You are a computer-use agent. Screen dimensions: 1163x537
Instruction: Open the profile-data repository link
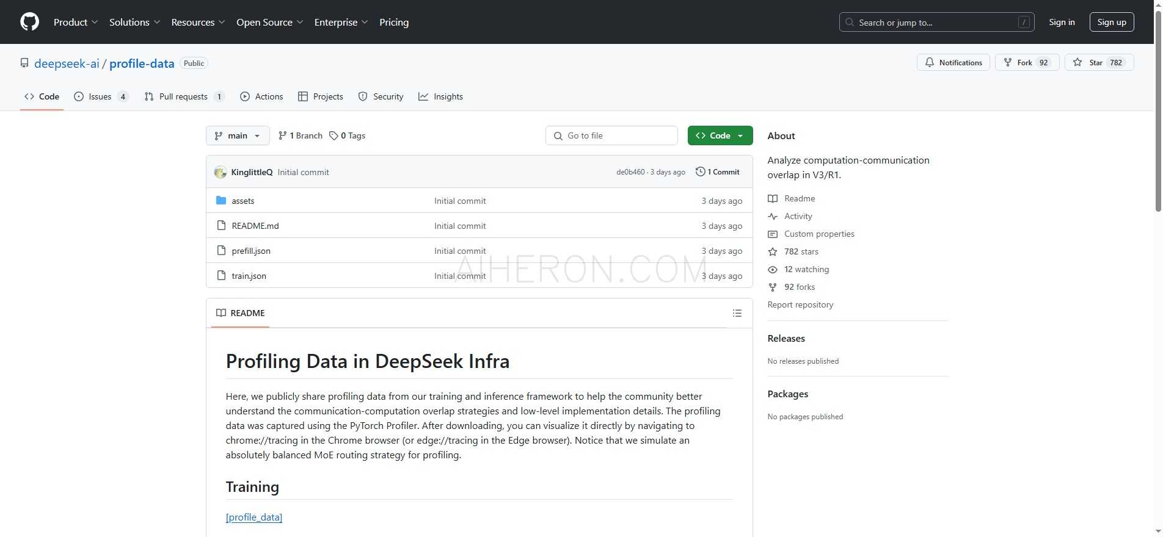pos(142,63)
